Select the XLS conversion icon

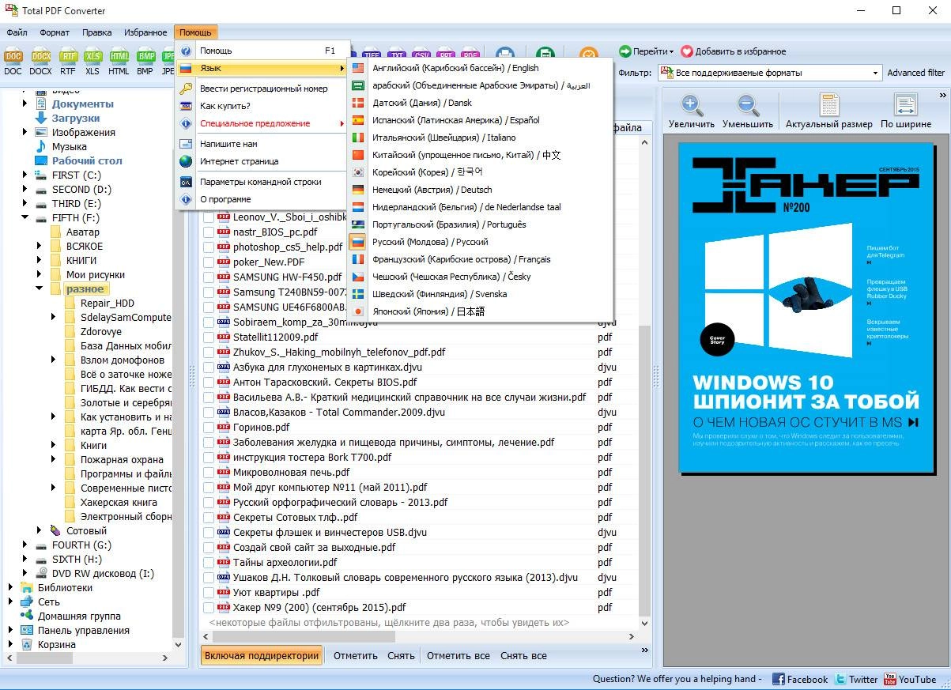[x=92, y=61]
